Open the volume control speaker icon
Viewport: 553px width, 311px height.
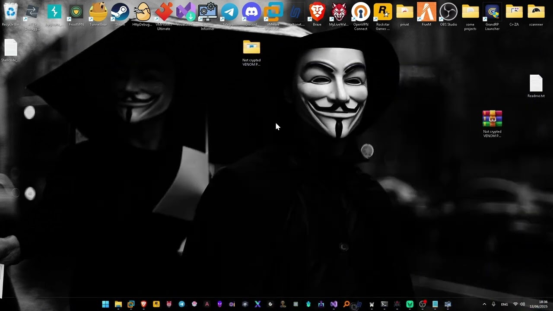522,305
